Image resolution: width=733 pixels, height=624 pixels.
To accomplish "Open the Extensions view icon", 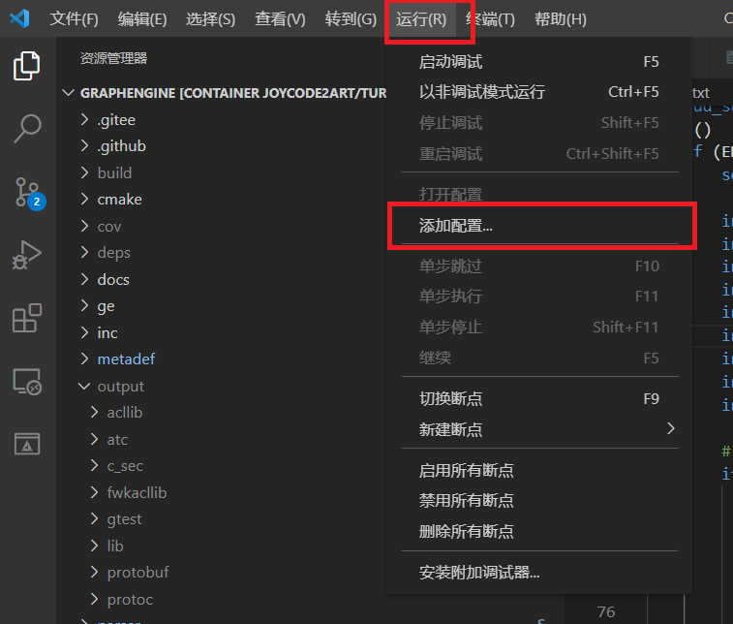I will click(27, 319).
